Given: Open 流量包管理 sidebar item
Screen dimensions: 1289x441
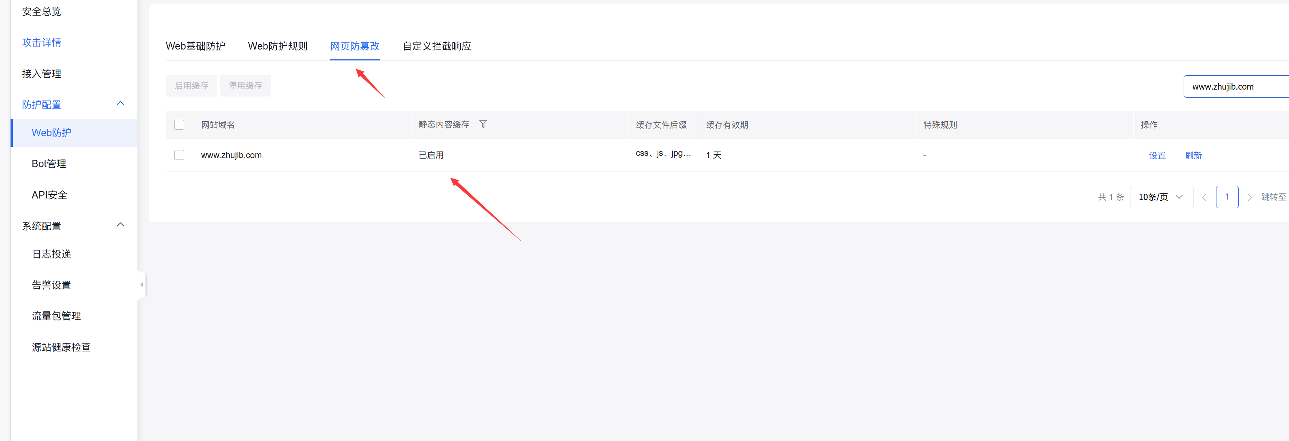Looking at the screenshot, I should [x=57, y=316].
